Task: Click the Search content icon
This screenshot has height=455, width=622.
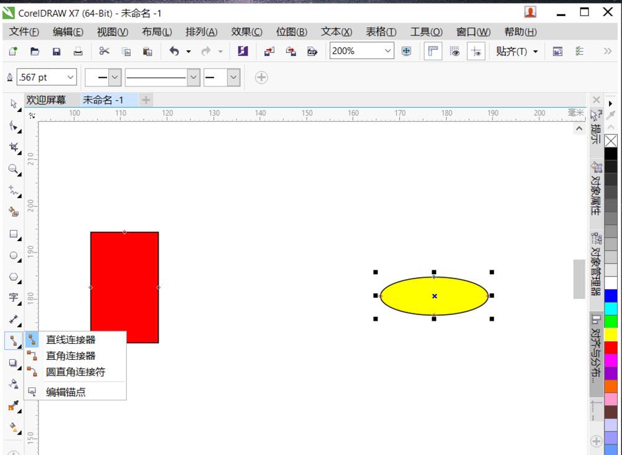Action: [x=243, y=51]
